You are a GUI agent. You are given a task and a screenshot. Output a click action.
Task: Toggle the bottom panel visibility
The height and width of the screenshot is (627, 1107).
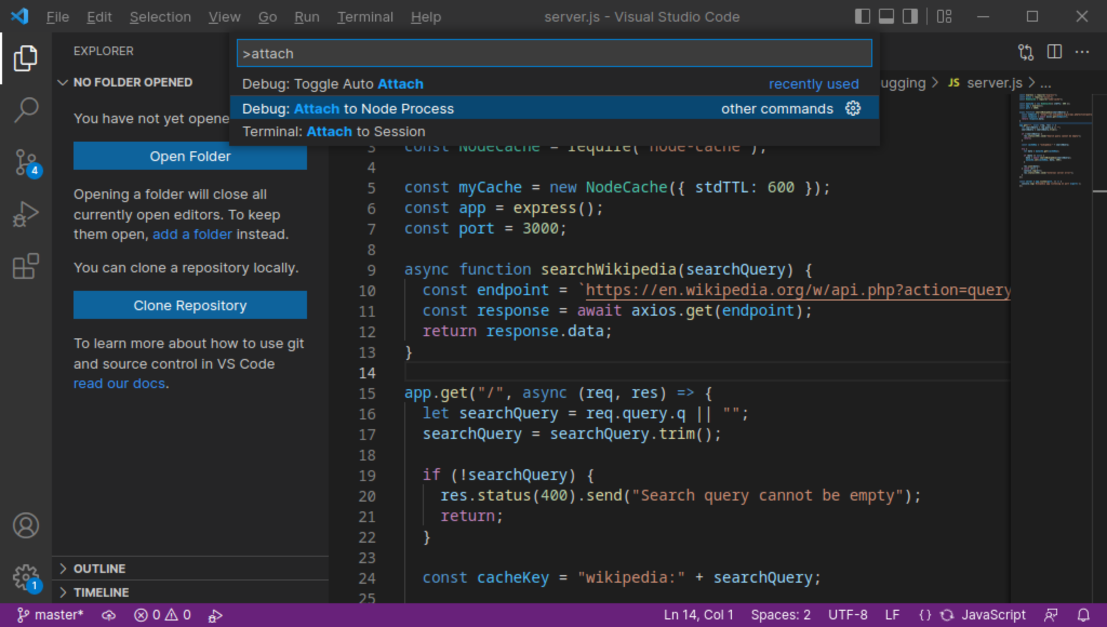pyautogui.click(x=885, y=16)
